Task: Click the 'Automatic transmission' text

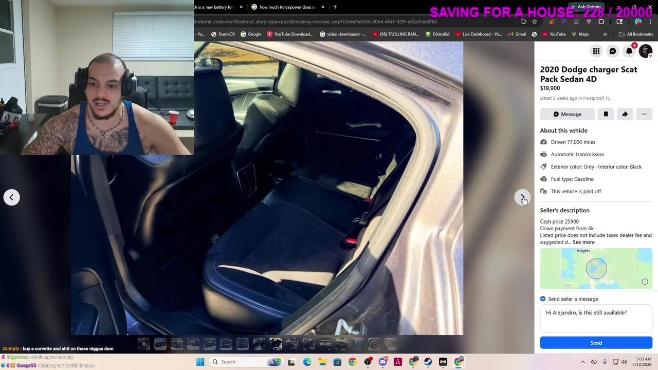Action: tap(577, 155)
